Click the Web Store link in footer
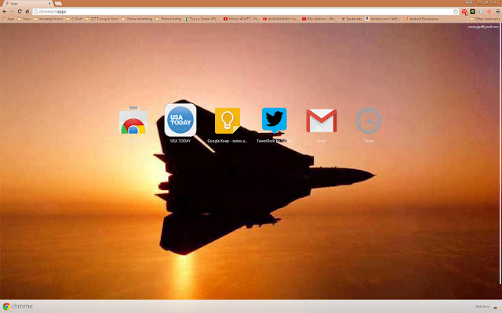502x313 pixels. 482,307
